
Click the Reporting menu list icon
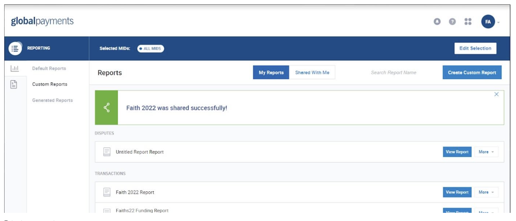[15, 48]
